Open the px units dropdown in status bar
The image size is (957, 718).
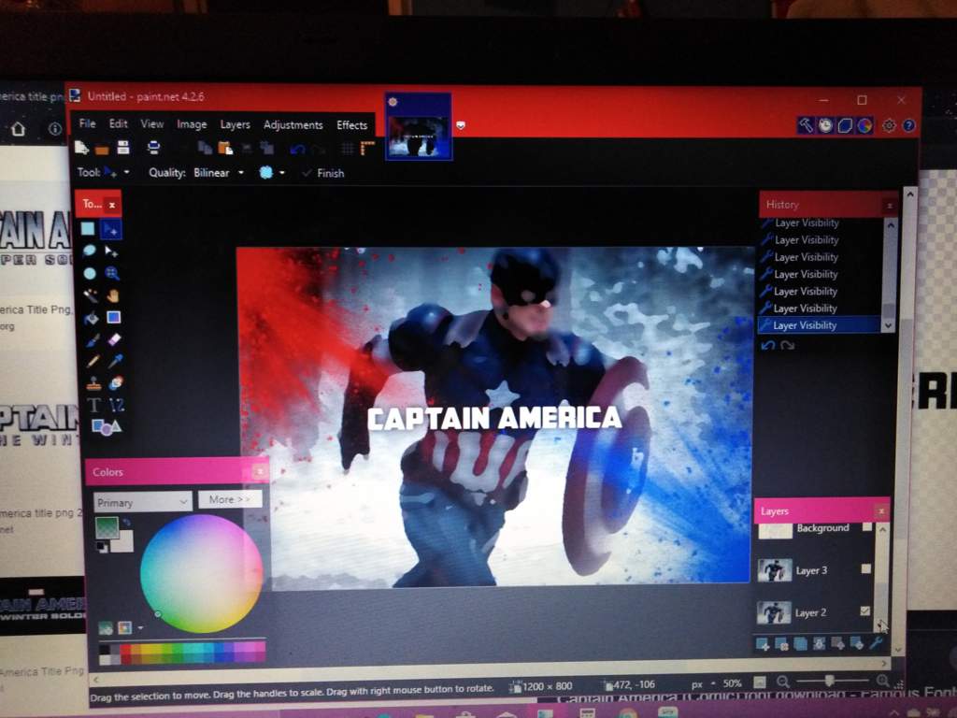coord(713,683)
